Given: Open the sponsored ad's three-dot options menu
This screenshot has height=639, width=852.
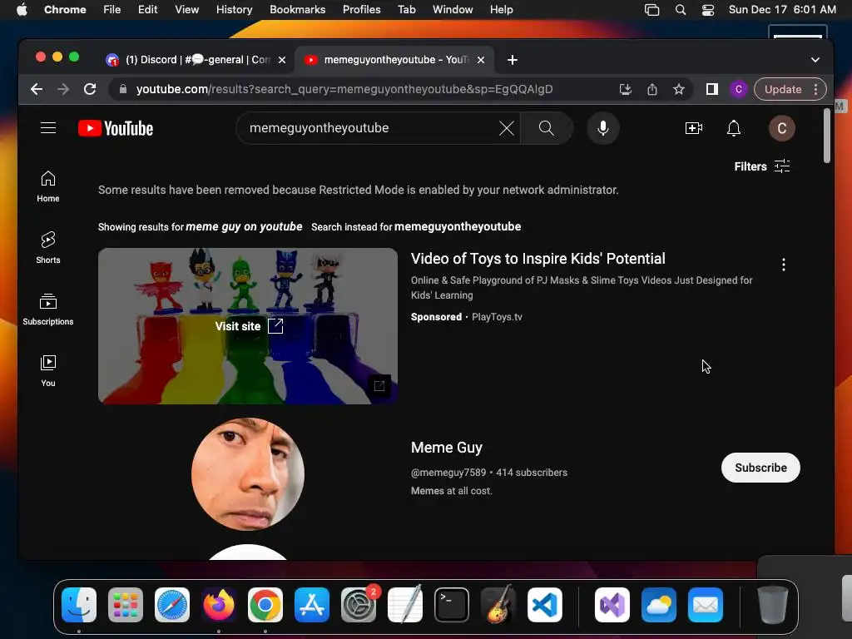Looking at the screenshot, I should coord(784,265).
